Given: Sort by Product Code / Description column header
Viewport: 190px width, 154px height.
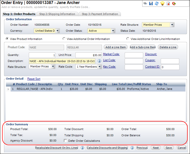Looking at the screenshot, I should 34,84.
